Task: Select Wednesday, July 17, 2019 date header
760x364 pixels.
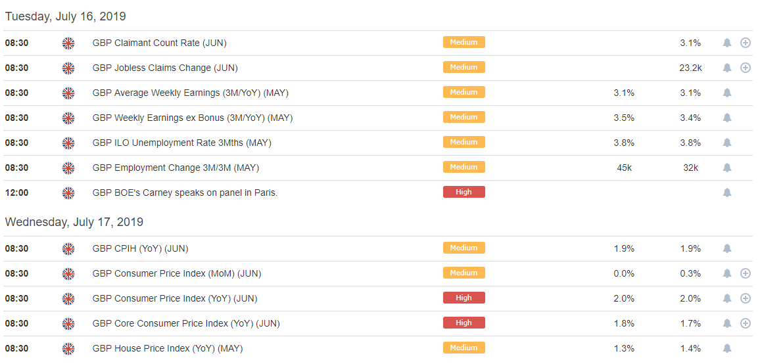Action: click(74, 222)
